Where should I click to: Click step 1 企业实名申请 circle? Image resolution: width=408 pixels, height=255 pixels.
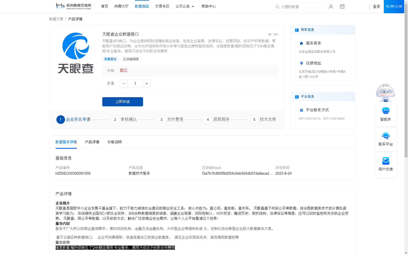coord(60,120)
